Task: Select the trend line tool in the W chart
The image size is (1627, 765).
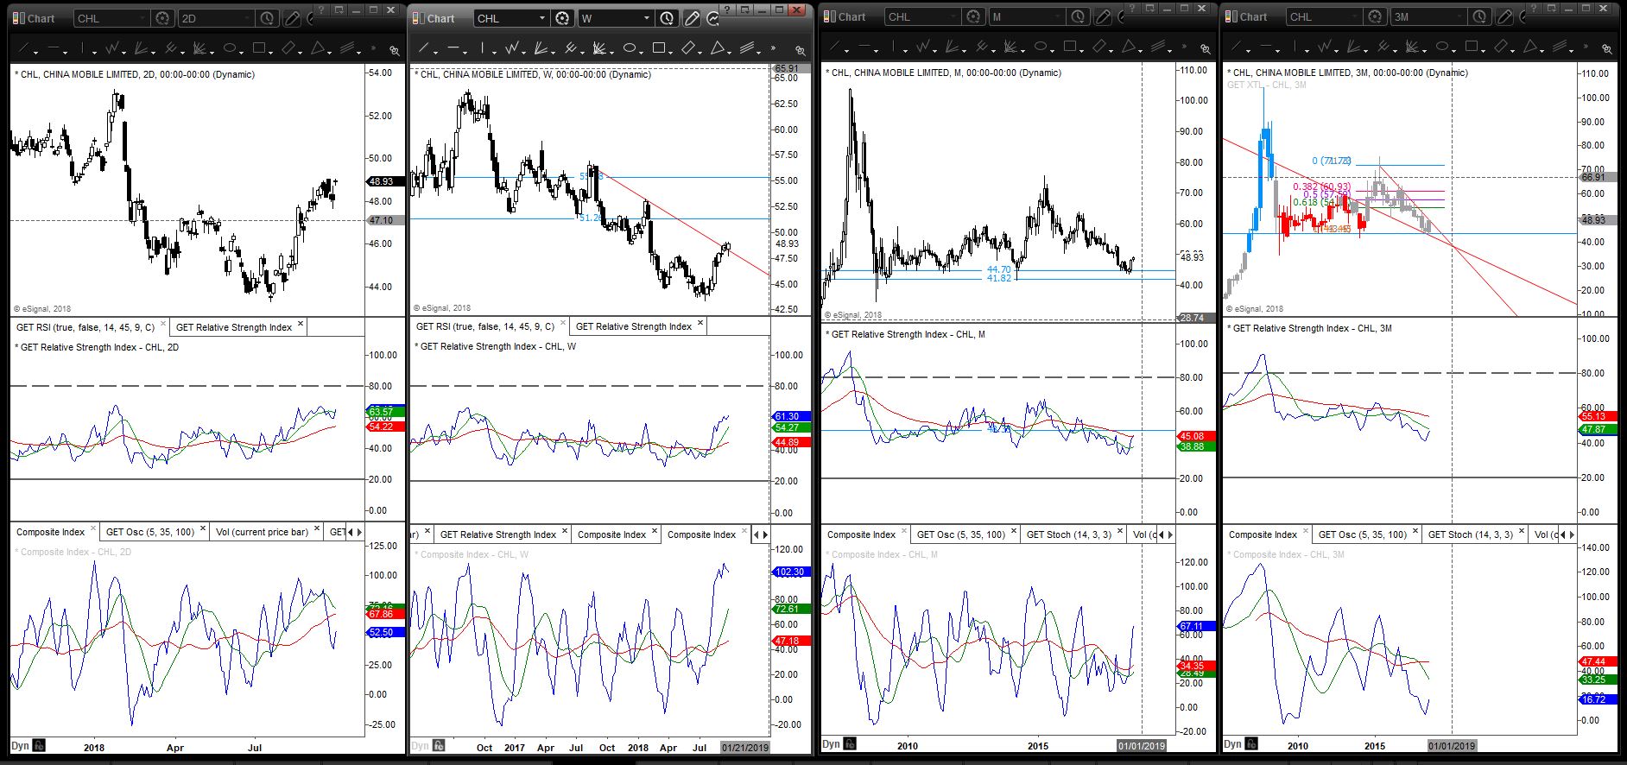Action: click(423, 48)
